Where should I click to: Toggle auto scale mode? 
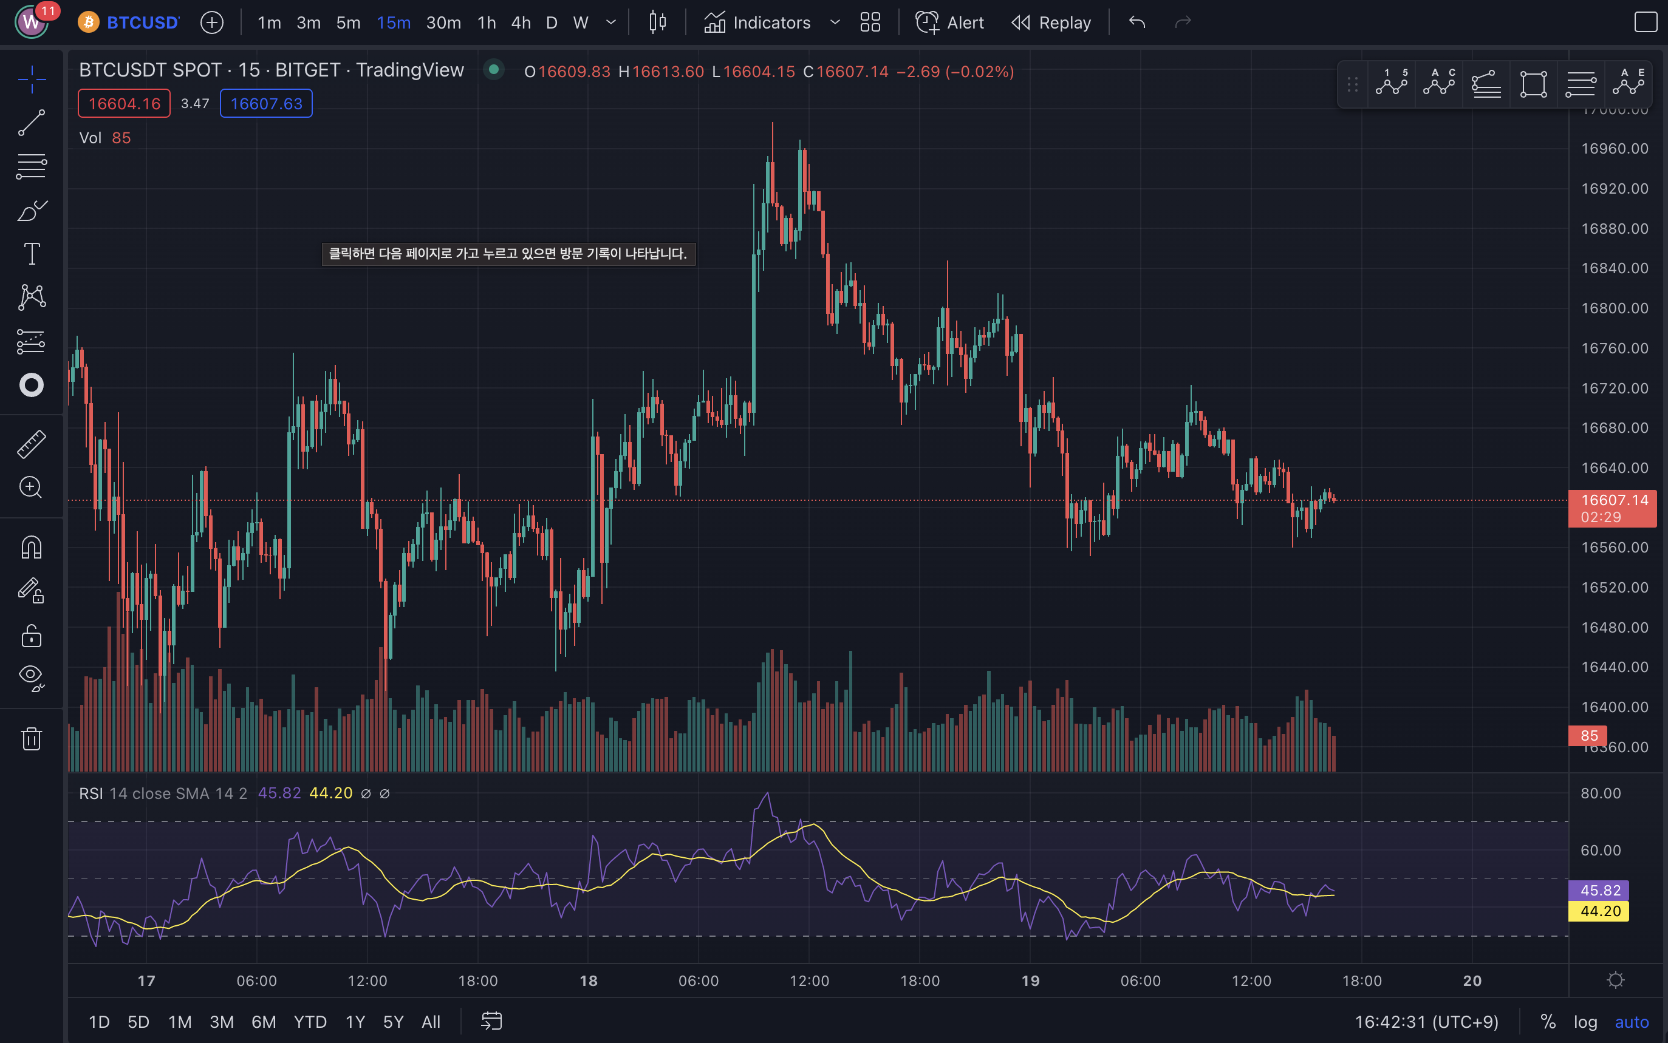click(x=1632, y=1022)
